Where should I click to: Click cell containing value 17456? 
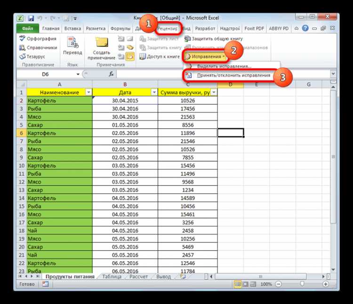coord(188,109)
